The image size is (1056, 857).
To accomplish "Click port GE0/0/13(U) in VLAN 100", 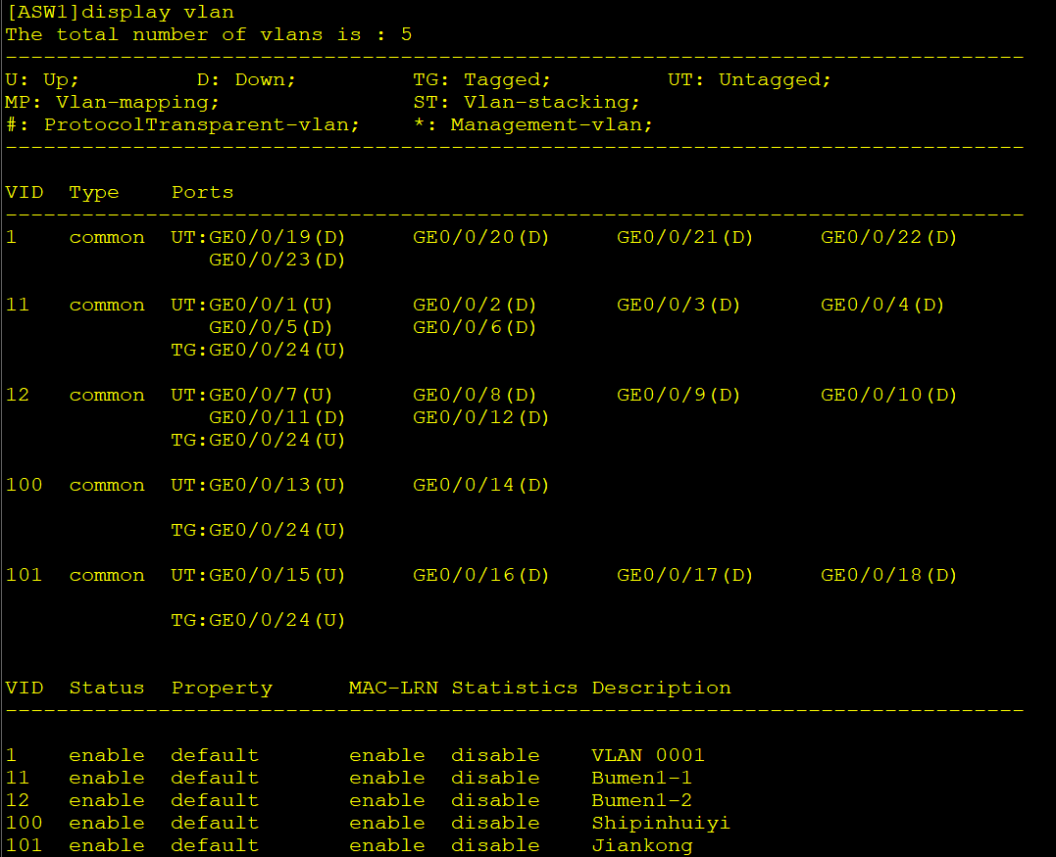I will 277,485.
